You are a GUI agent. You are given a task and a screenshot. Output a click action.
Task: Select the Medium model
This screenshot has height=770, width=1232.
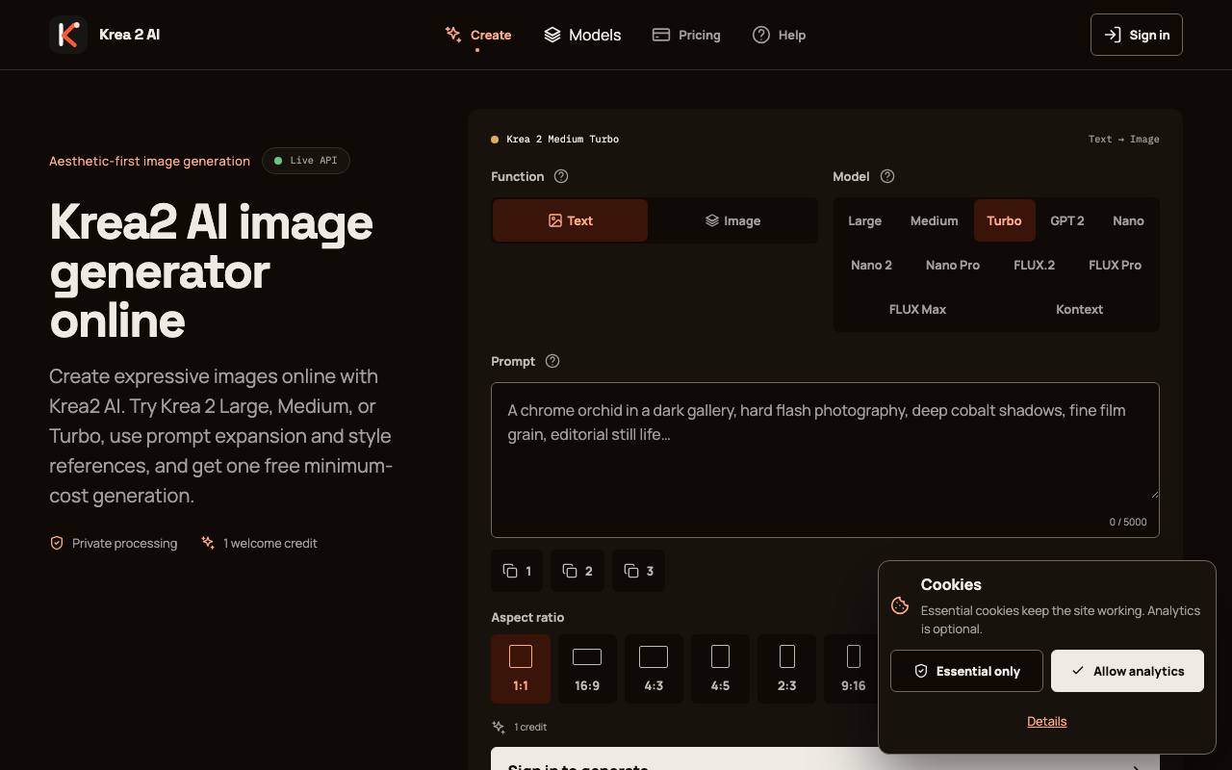pyautogui.click(x=934, y=220)
